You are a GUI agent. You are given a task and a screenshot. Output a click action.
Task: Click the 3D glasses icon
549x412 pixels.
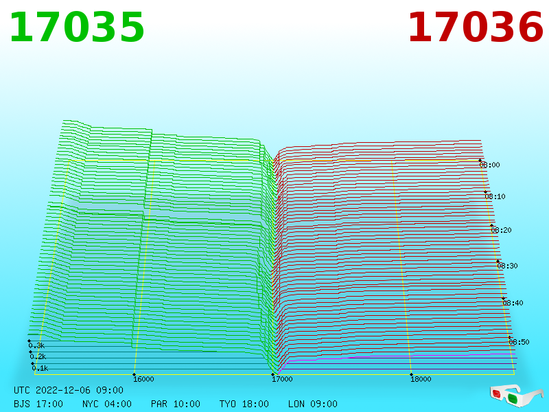pos(517,396)
